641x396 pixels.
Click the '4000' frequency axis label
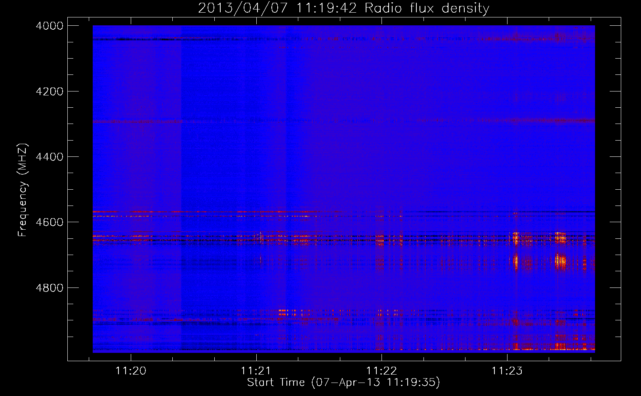click(x=50, y=26)
